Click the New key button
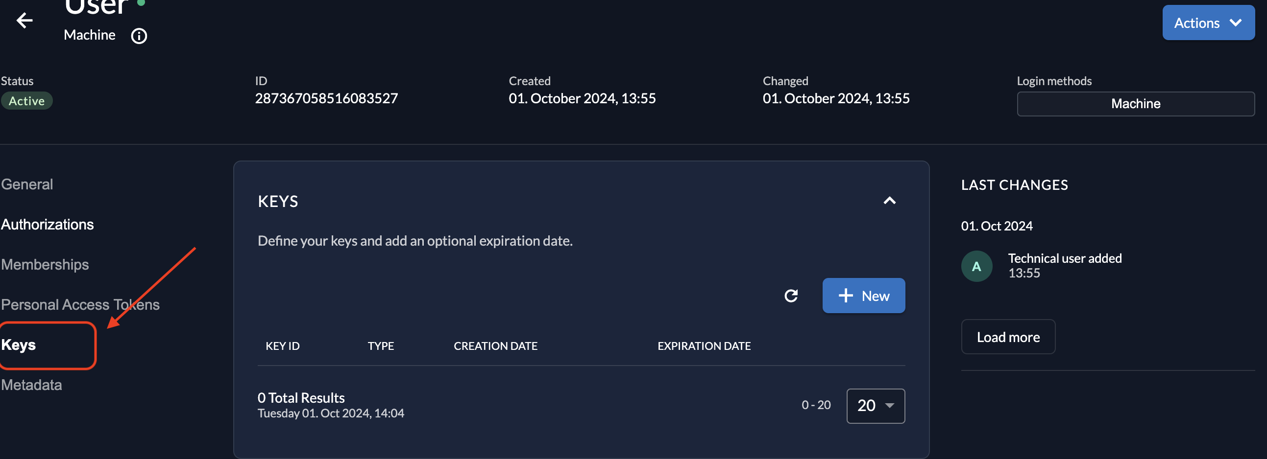Screen dimensions: 1267x459 [864, 296]
